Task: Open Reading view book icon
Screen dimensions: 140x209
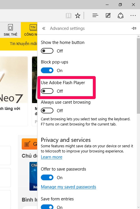Action: tap(69, 16)
